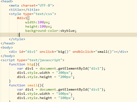Click the closing </body> tag
This screenshot has width=137, height=102.
tap(8, 56)
